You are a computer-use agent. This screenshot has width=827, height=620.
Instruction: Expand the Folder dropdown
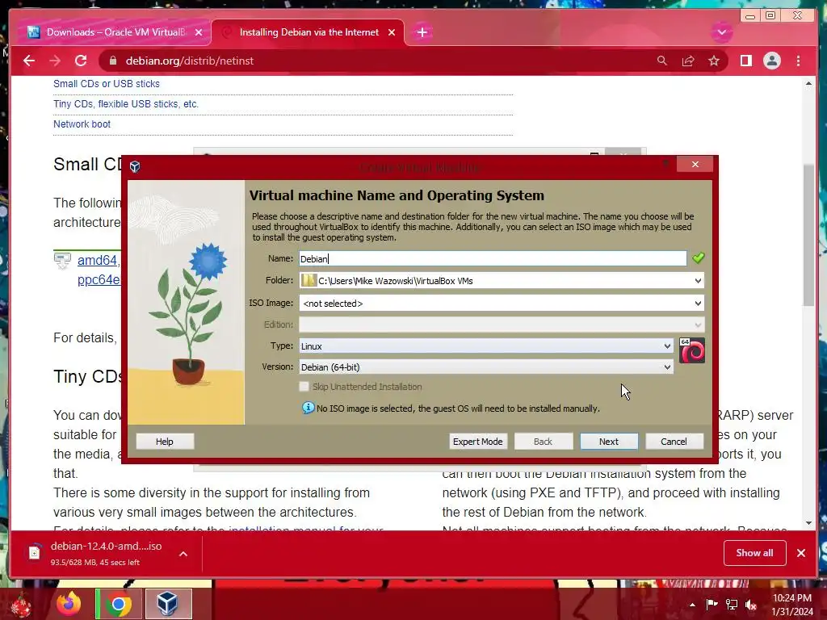[x=698, y=280]
